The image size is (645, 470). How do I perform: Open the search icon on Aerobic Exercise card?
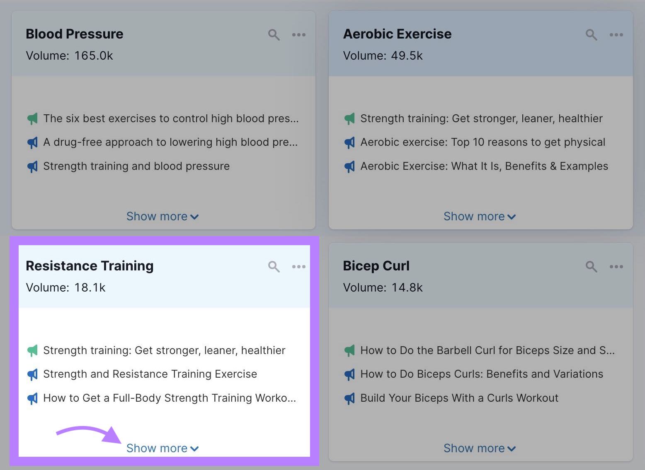tap(591, 35)
